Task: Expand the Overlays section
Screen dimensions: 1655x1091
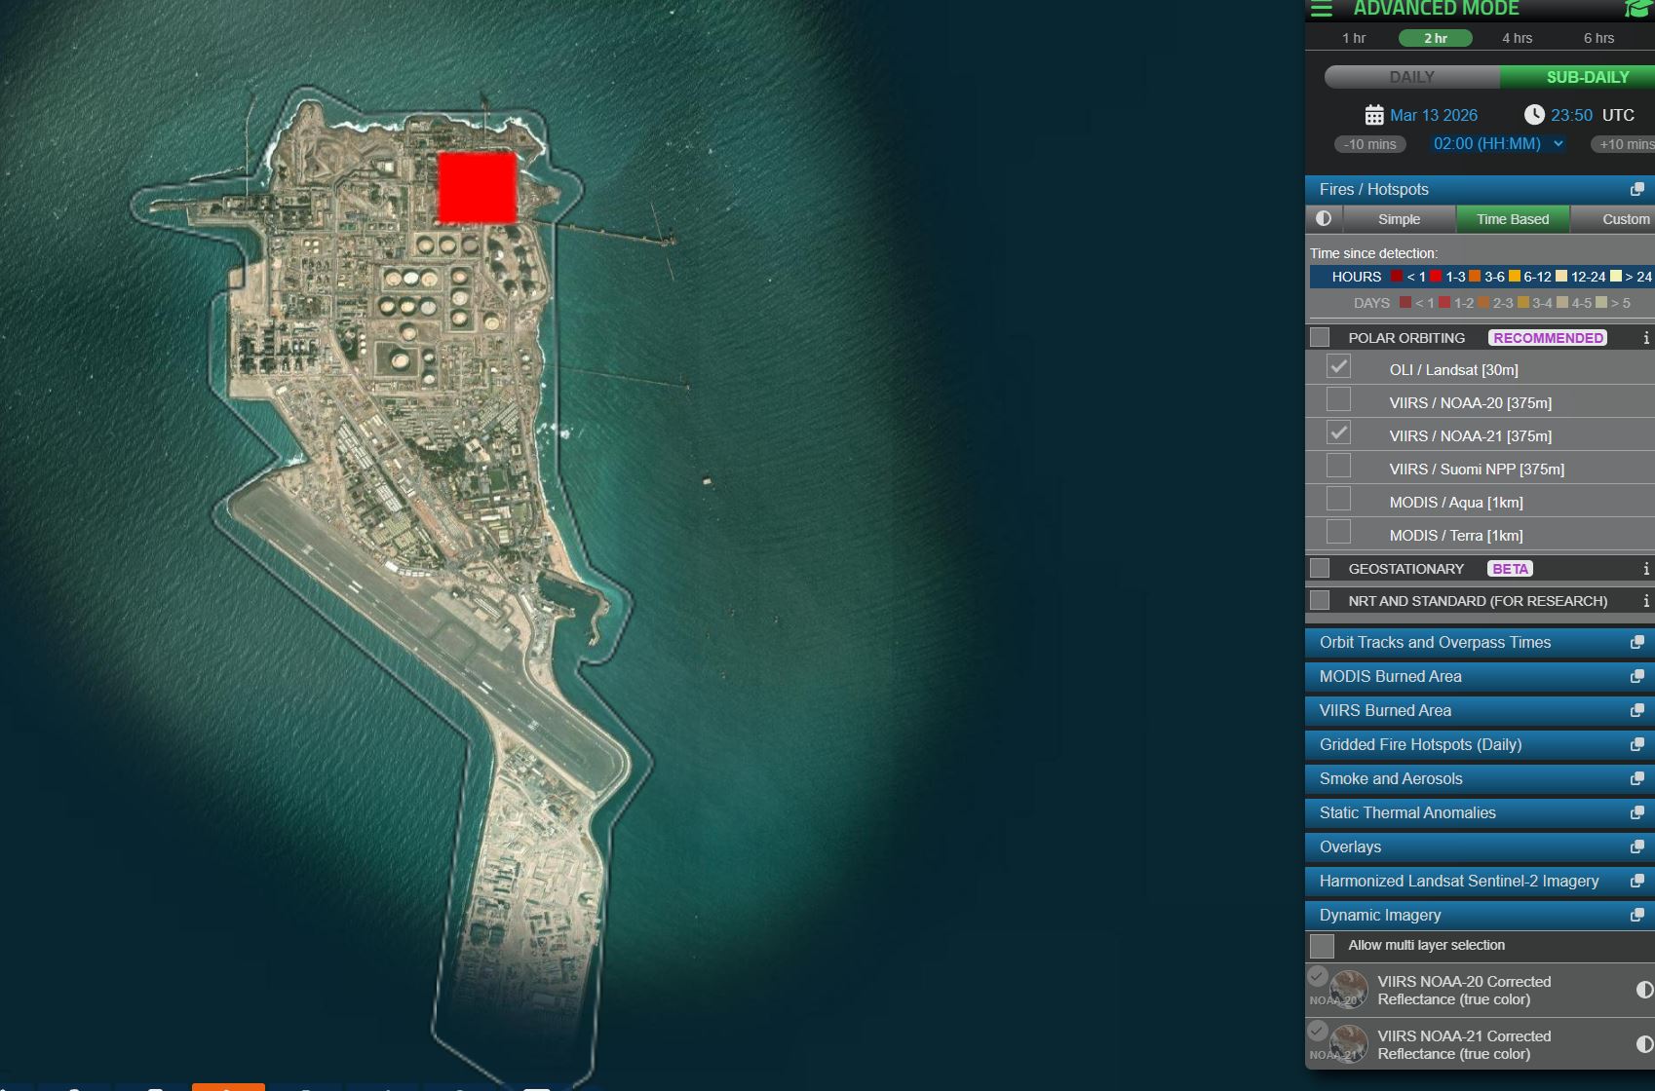Action: pyautogui.click(x=1480, y=846)
